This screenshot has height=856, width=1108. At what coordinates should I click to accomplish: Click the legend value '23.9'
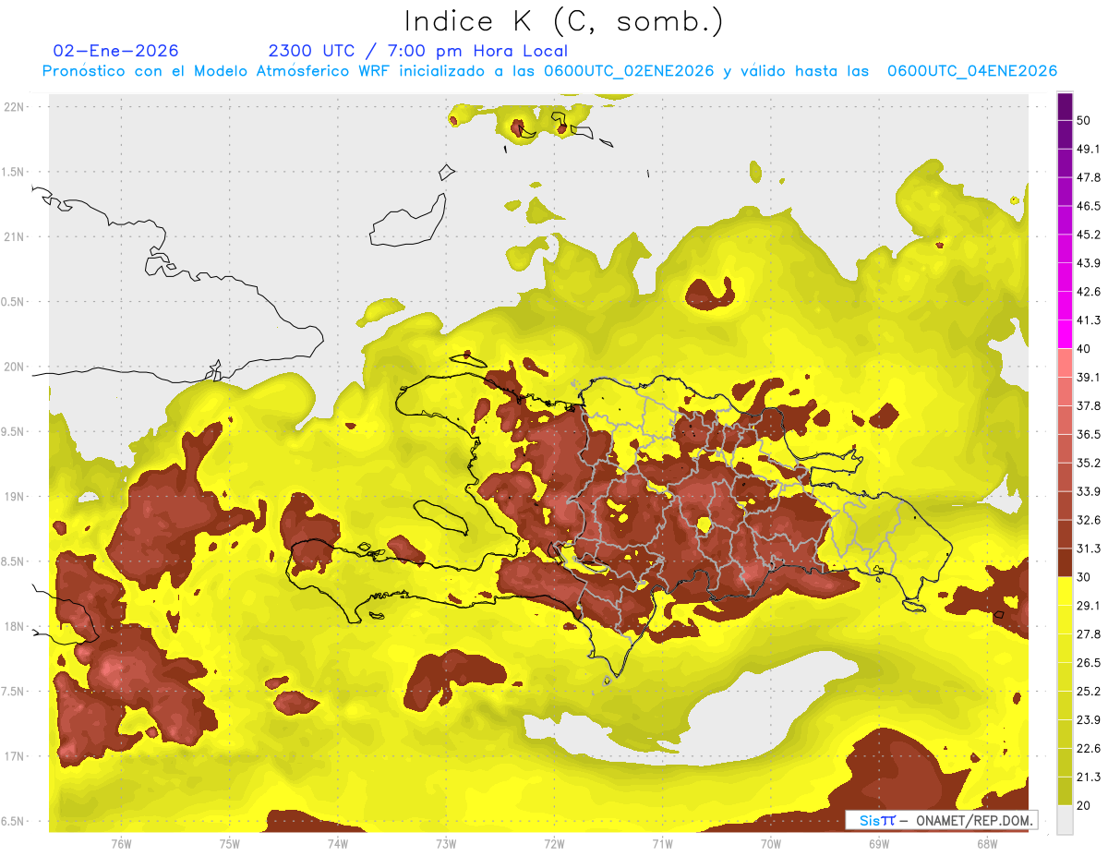(x=1089, y=720)
